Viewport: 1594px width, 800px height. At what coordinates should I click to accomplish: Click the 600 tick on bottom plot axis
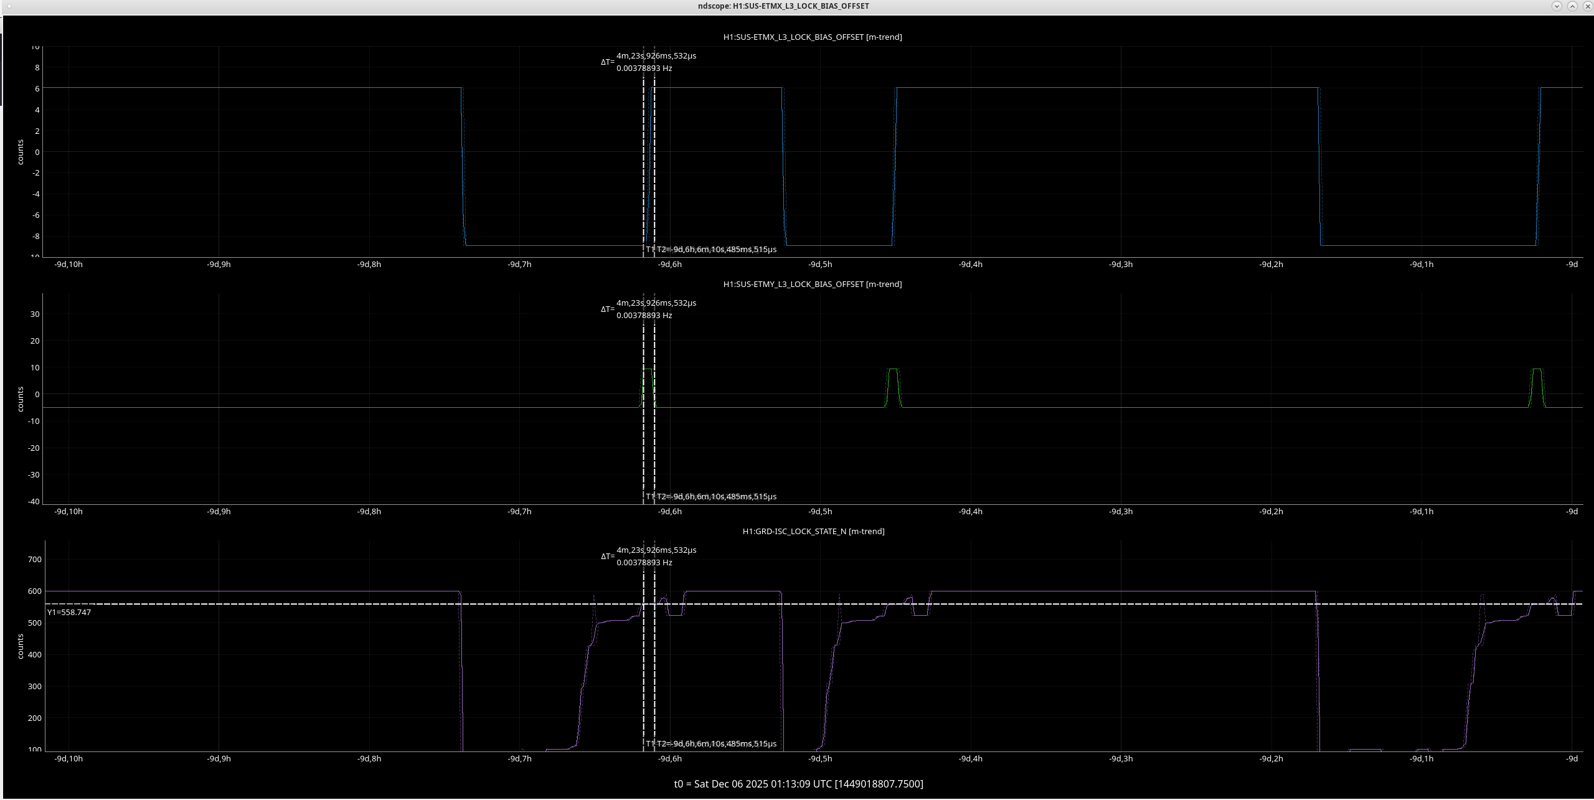point(35,591)
